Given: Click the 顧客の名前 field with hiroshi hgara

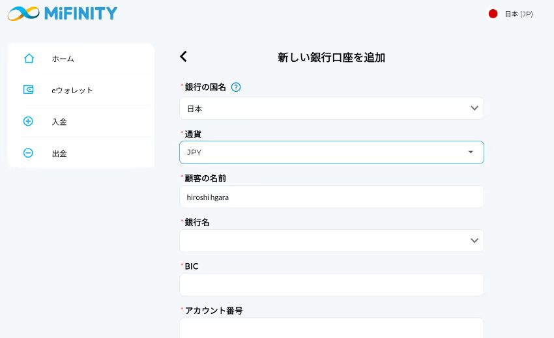Looking at the screenshot, I should tap(331, 197).
